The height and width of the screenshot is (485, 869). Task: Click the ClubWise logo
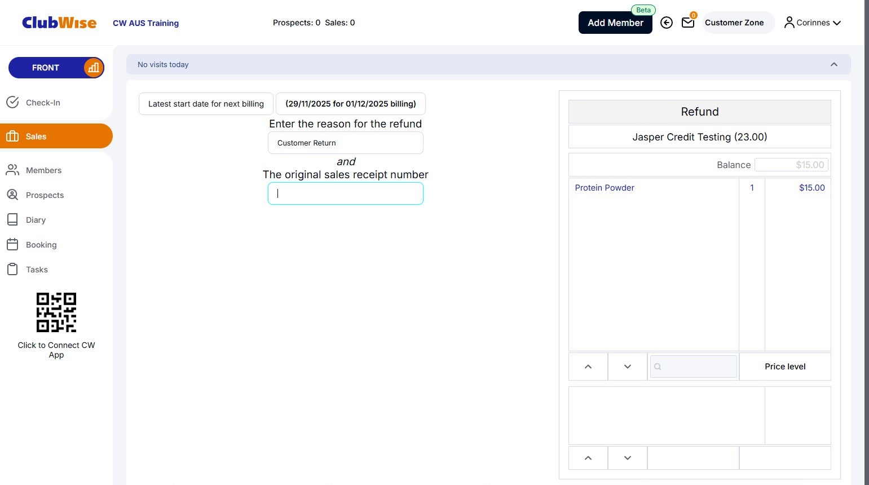click(59, 23)
